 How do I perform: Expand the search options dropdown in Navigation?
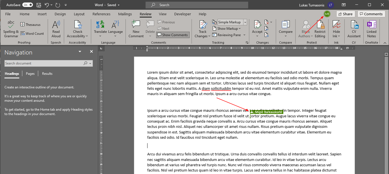point(90,63)
